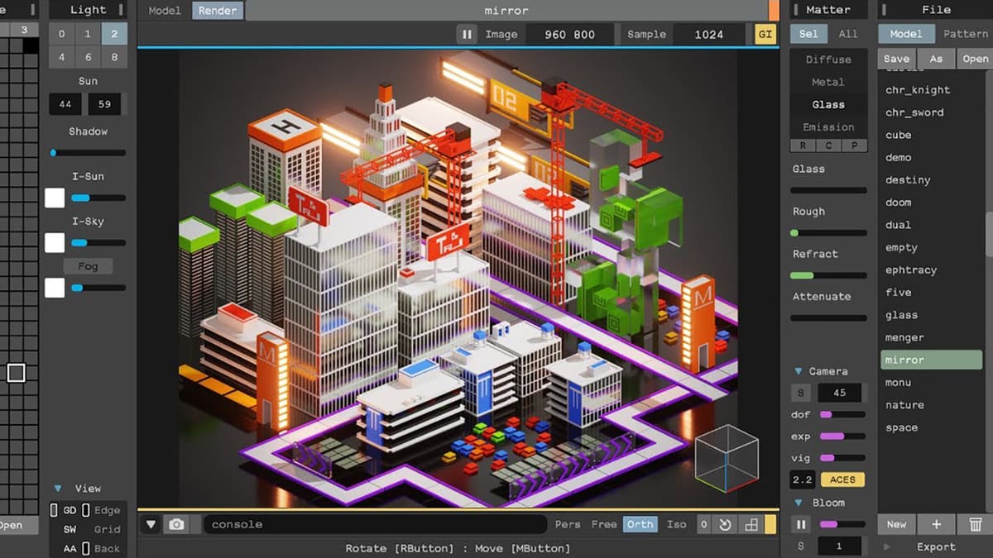Click the plus icon in File panel
993x558 pixels.
pos(936,524)
